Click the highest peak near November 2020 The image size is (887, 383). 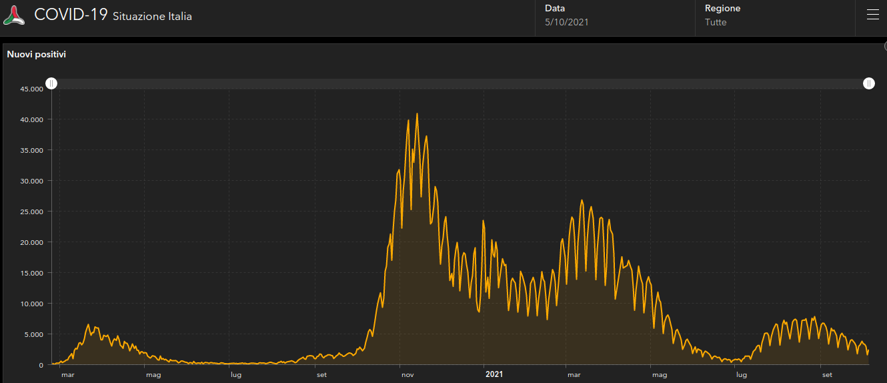pos(417,114)
